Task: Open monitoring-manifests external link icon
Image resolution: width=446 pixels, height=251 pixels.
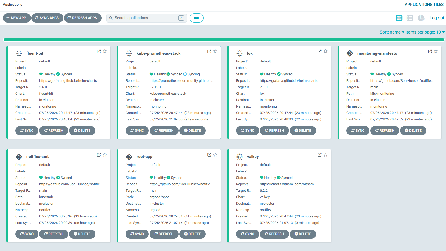Action: tap(430, 51)
